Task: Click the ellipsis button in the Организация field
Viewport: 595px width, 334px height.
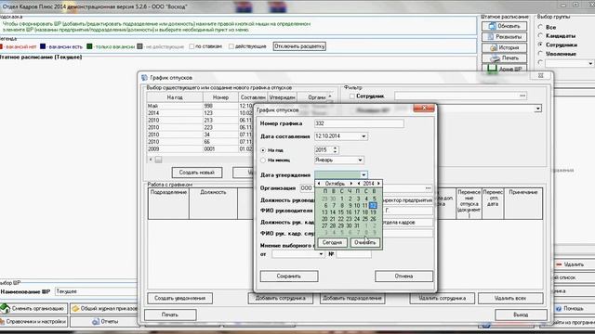Action: click(429, 187)
